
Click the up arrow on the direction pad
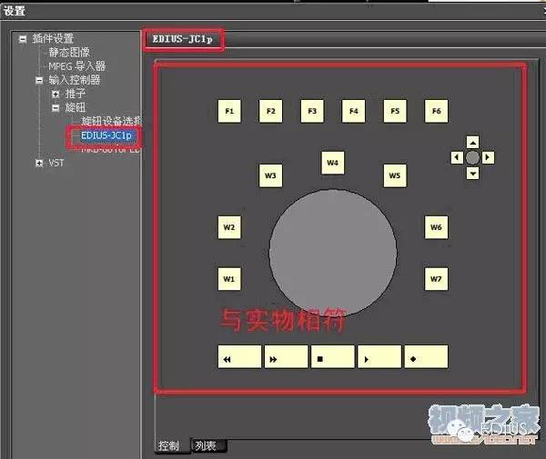pos(472,142)
